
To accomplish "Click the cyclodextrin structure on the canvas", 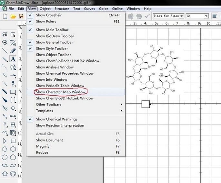I will tap(155, 69).
